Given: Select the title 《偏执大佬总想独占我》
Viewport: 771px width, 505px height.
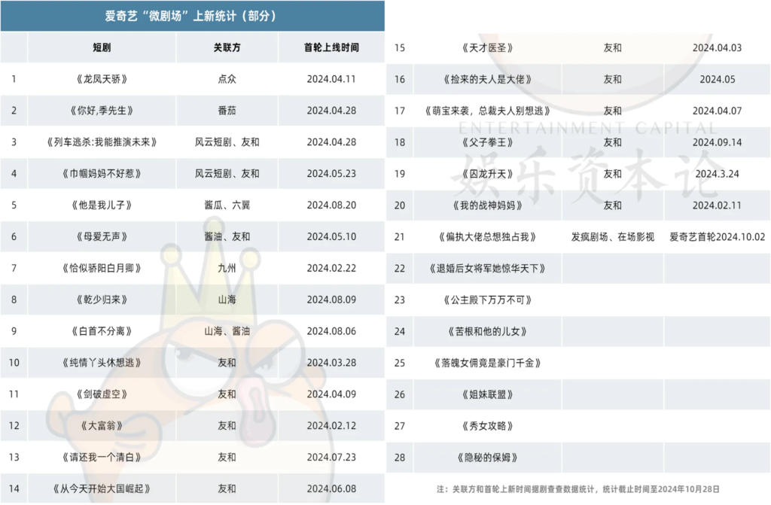Looking at the screenshot, I should (487, 237).
